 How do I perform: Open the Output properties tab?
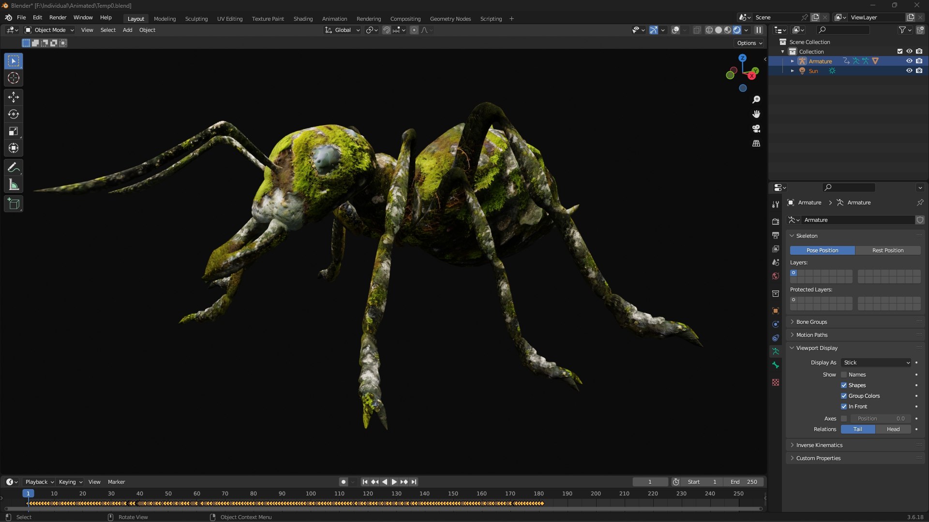[x=776, y=235]
